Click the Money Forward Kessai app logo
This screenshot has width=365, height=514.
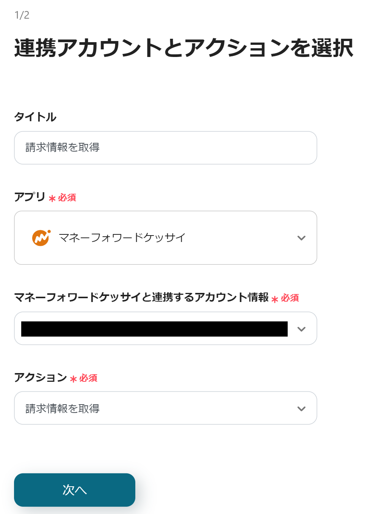tap(41, 238)
